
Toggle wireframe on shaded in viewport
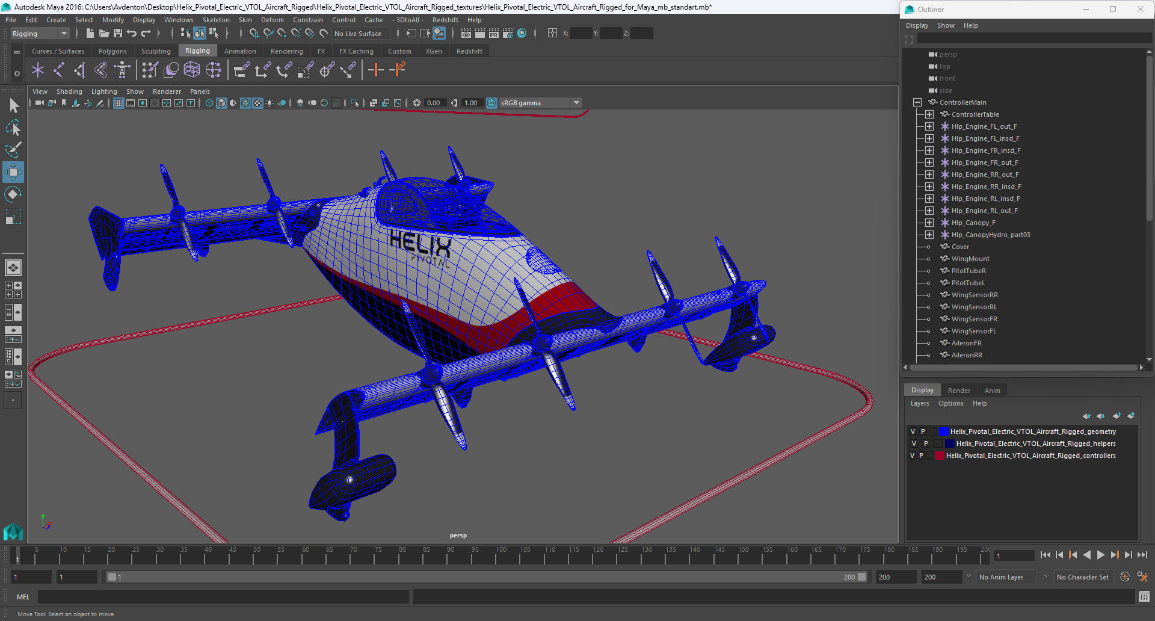(245, 103)
